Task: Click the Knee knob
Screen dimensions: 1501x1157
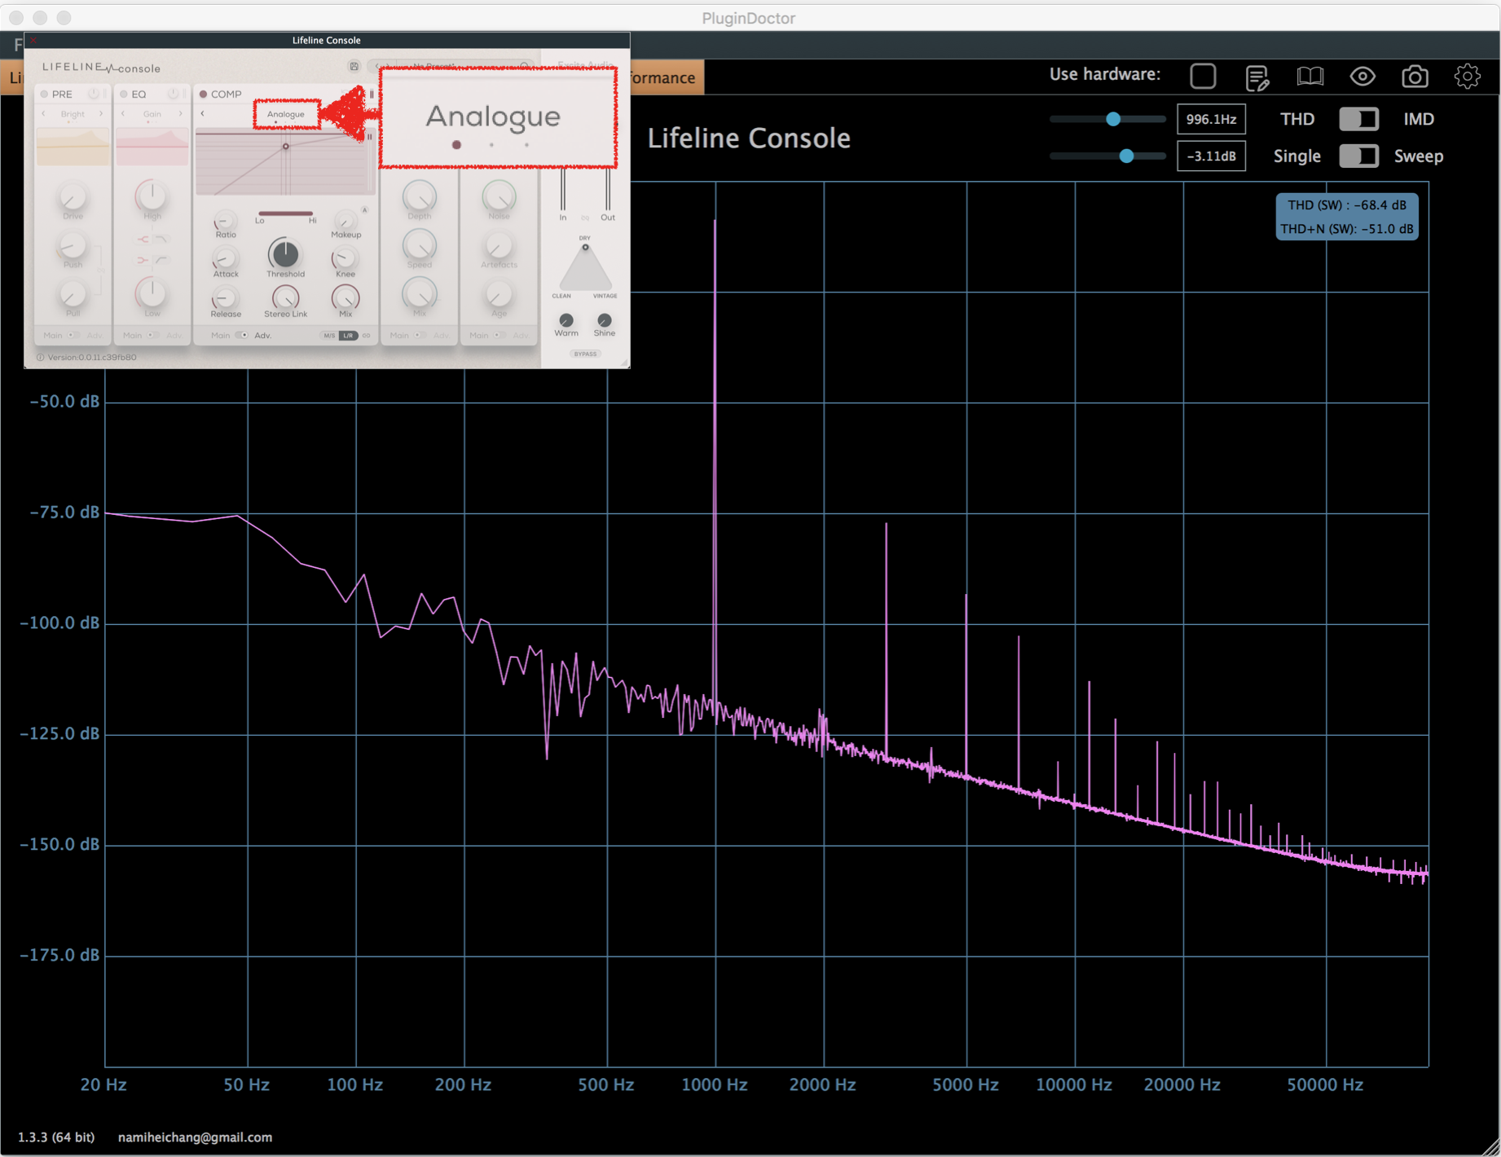Action: [345, 258]
